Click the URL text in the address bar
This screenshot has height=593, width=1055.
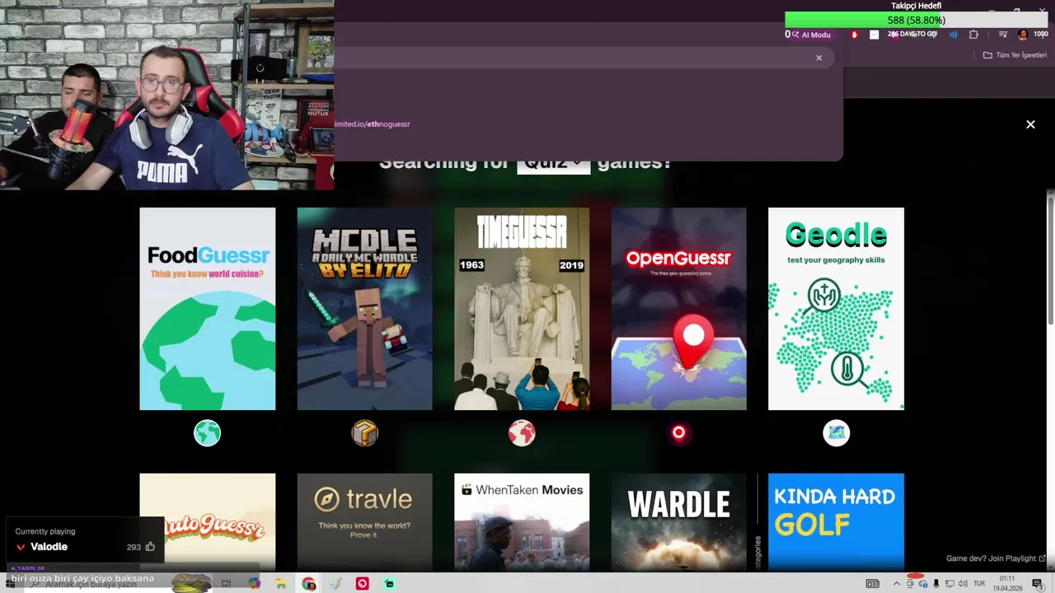click(372, 124)
